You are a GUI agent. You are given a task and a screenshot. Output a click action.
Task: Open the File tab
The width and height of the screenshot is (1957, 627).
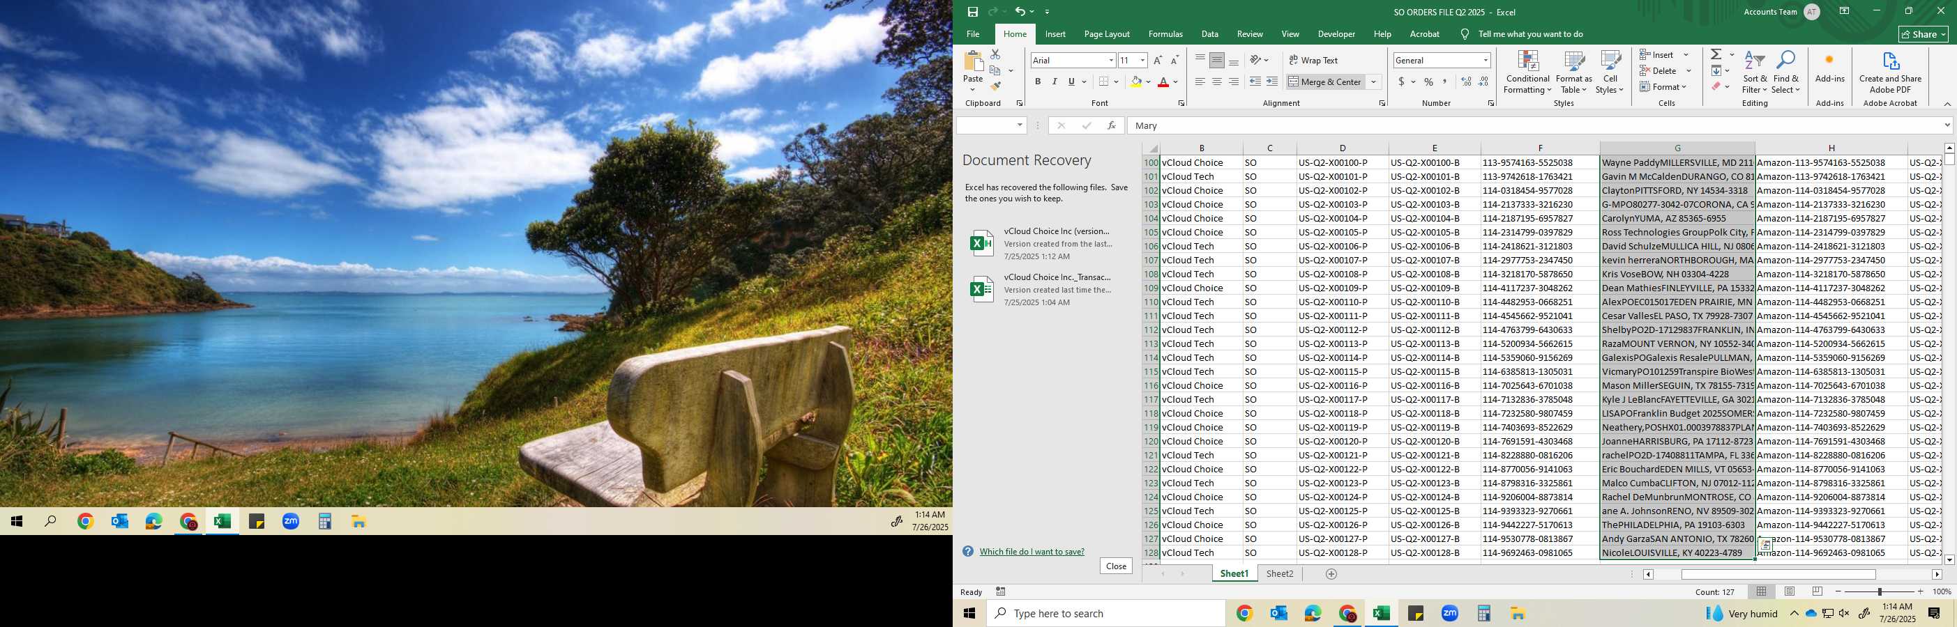tap(972, 34)
